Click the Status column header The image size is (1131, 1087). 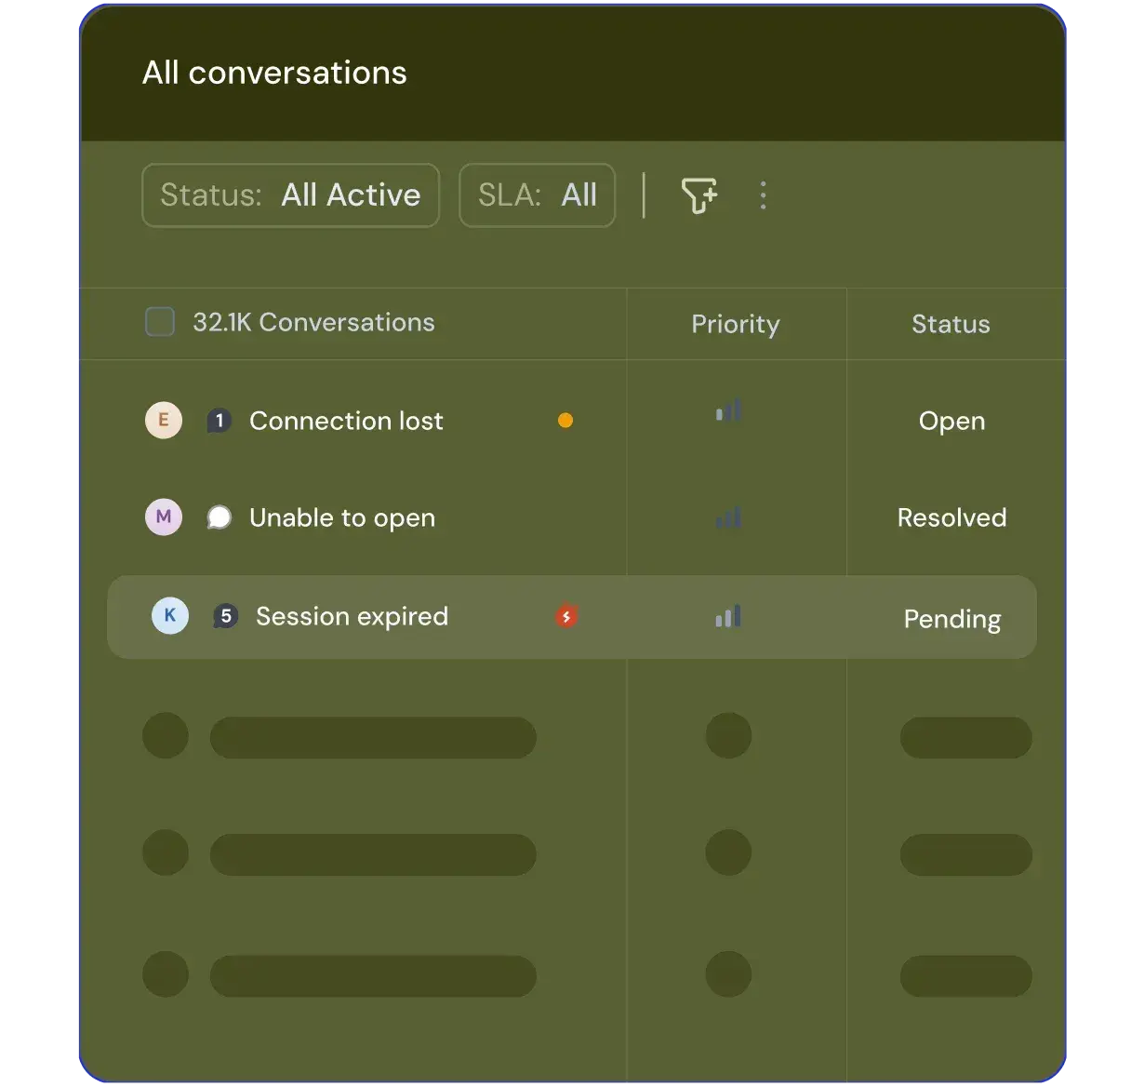point(951,324)
